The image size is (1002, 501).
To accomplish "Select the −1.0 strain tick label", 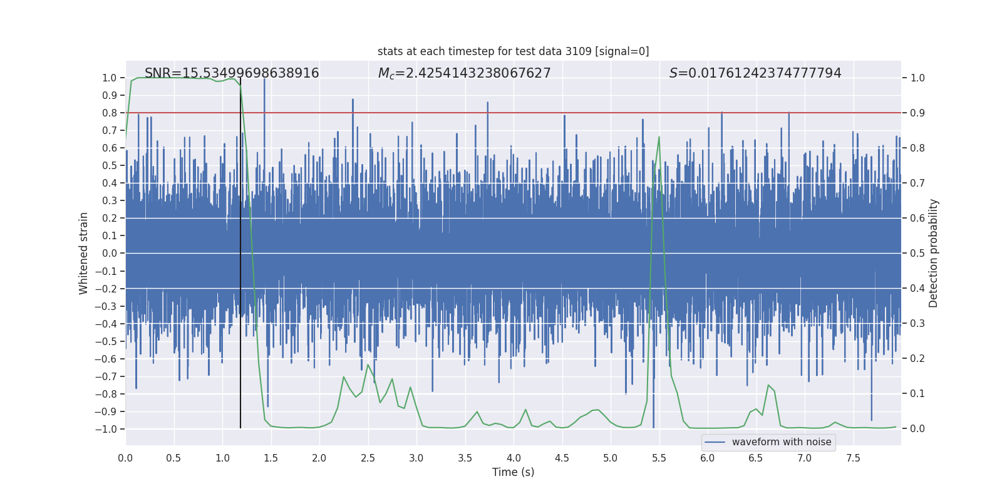I will pyautogui.click(x=106, y=429).
